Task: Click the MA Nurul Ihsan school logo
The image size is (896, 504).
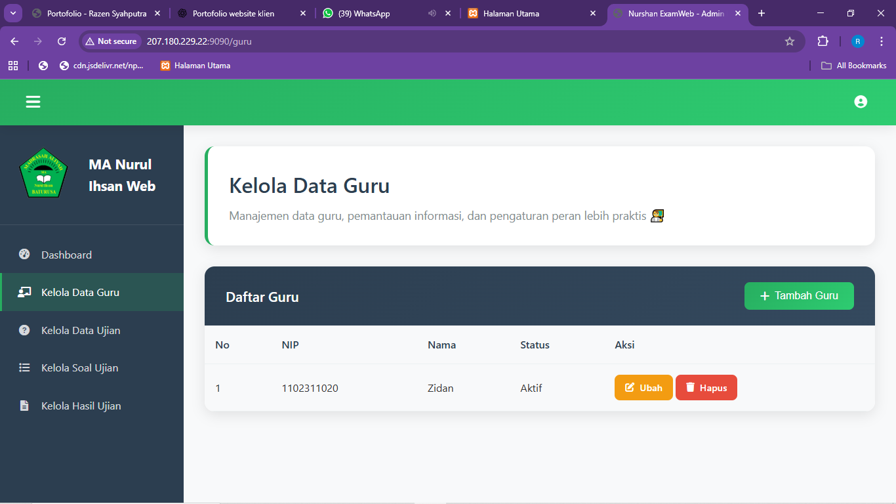Action: tap(43, 173)
